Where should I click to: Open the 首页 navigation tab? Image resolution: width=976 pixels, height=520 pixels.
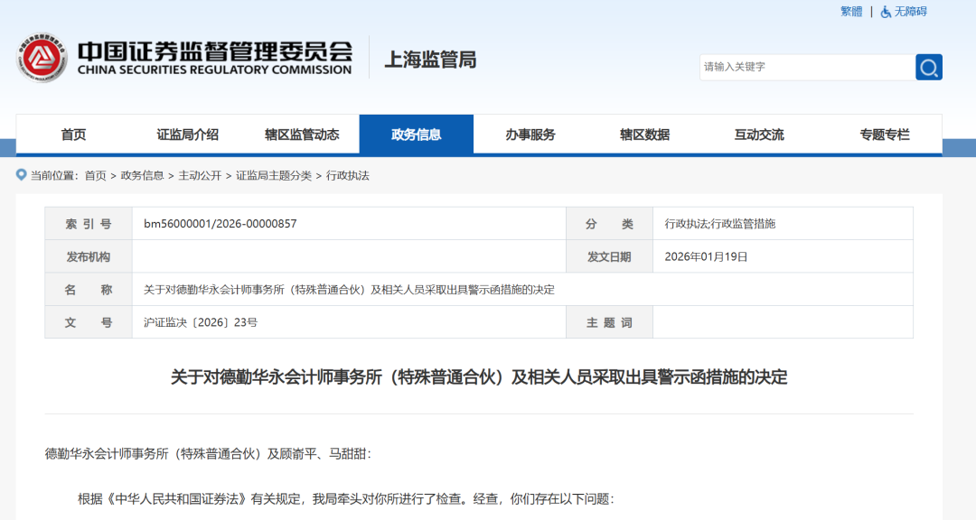tap(73, 135)
